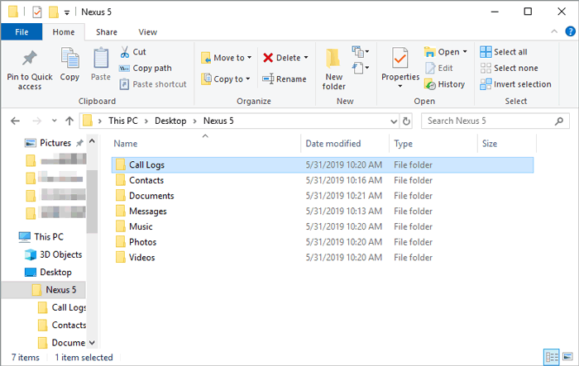Open address bar history dropdown
The width and height of the screenshot is (579, 366).
[x=394, y=121]
